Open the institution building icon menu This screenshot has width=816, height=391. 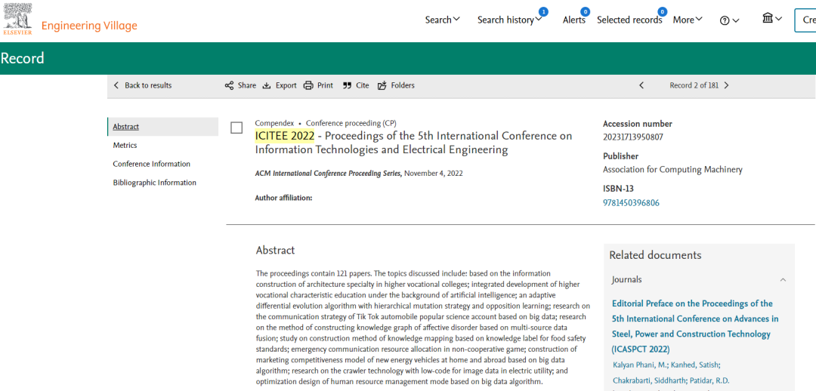click(771, 19)
